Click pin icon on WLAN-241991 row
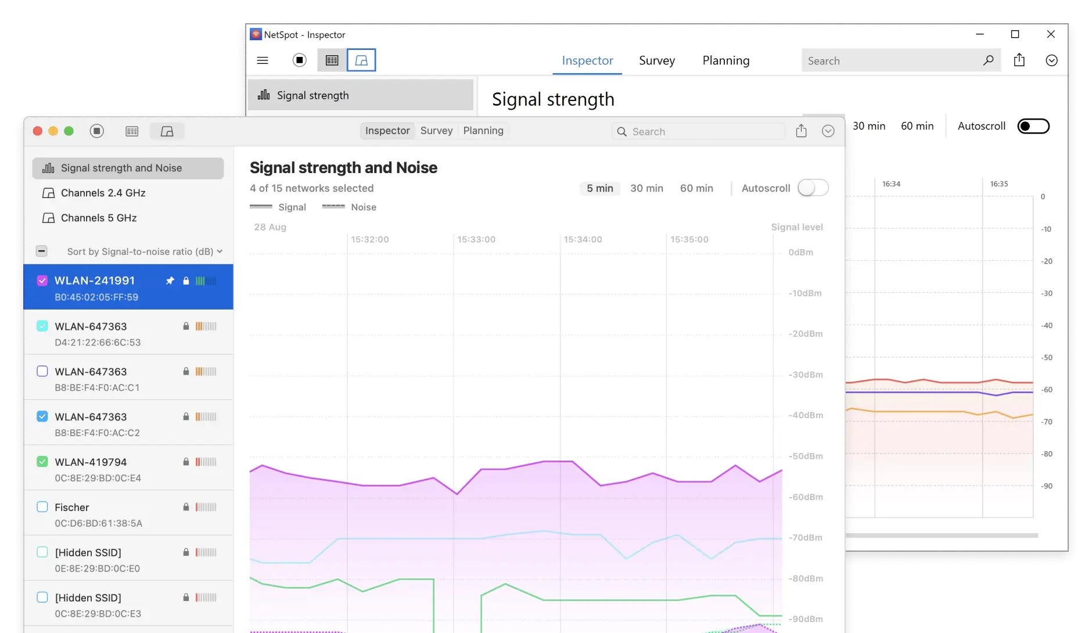Image resolution: width=1092 pixels, height=633 pixels. 170,281
